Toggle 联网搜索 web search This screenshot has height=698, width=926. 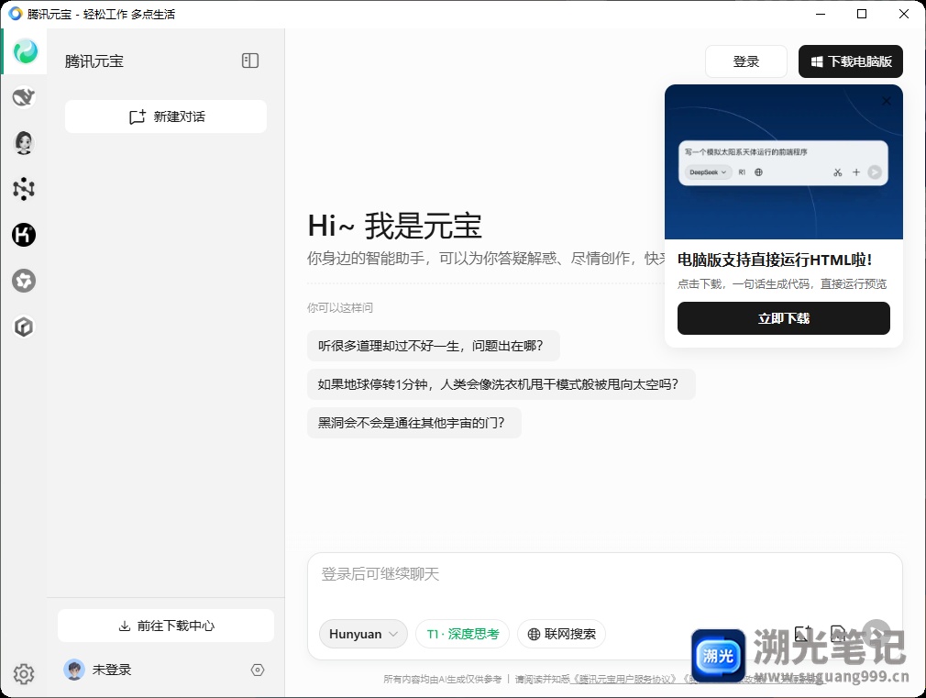click(x=561, y=634)
